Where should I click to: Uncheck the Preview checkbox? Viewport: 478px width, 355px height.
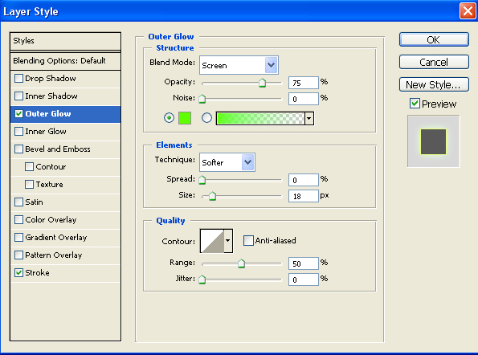415,104
